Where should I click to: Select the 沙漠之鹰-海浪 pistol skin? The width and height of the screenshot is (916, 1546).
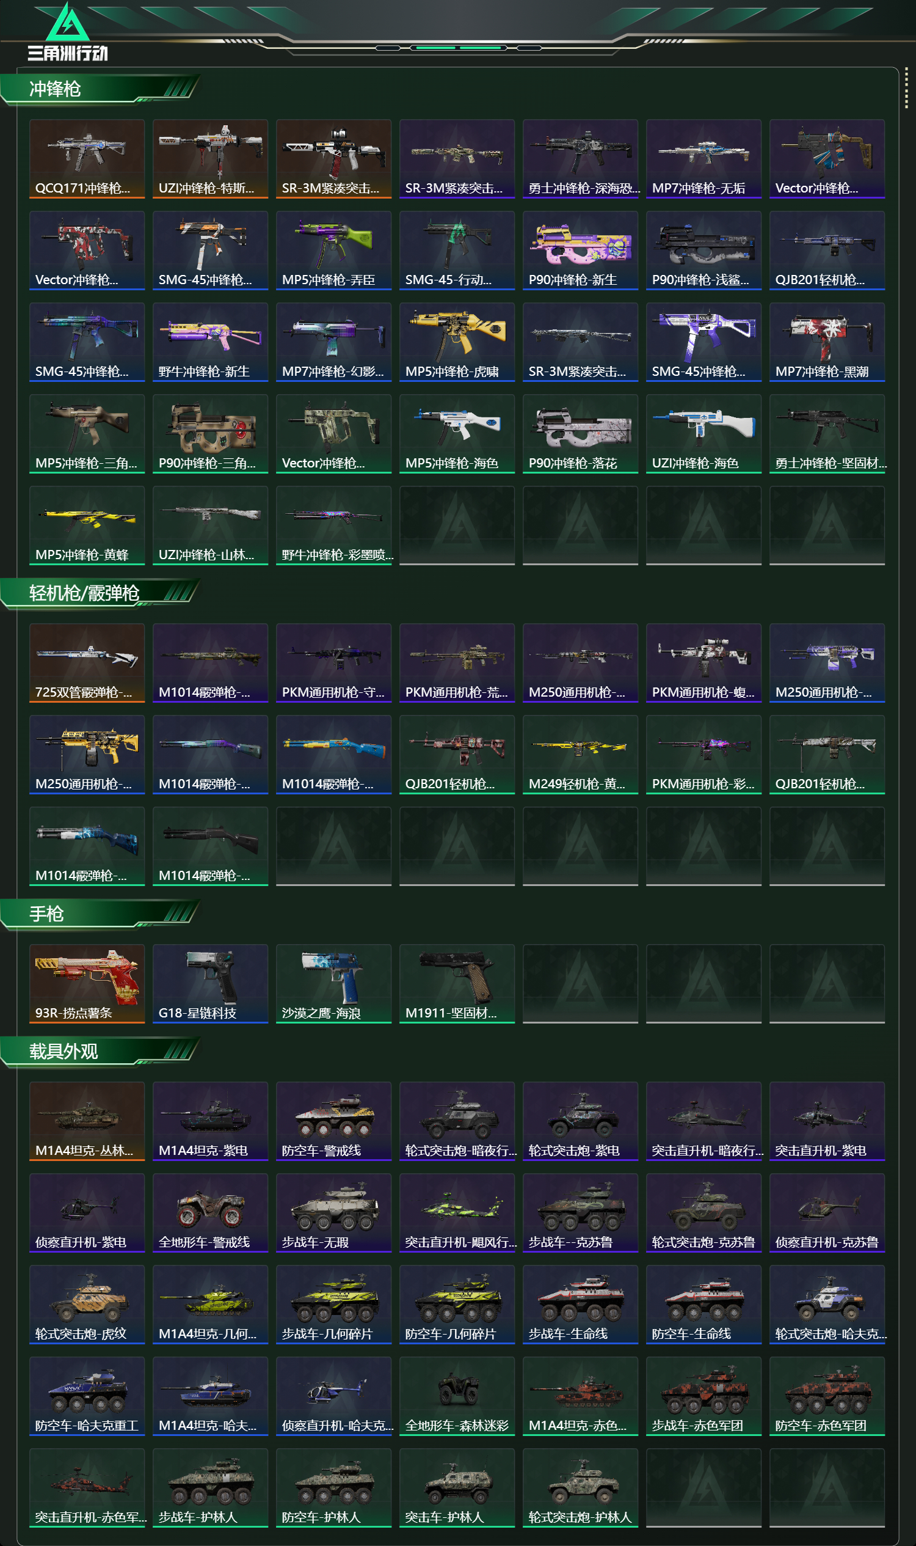tap(334, 984)
